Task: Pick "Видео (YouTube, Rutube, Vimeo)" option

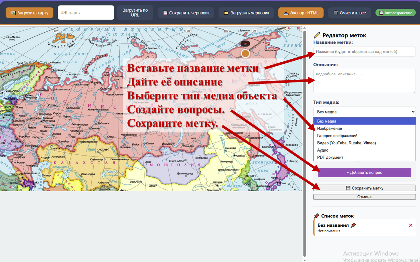Action: tap(346, 143)
